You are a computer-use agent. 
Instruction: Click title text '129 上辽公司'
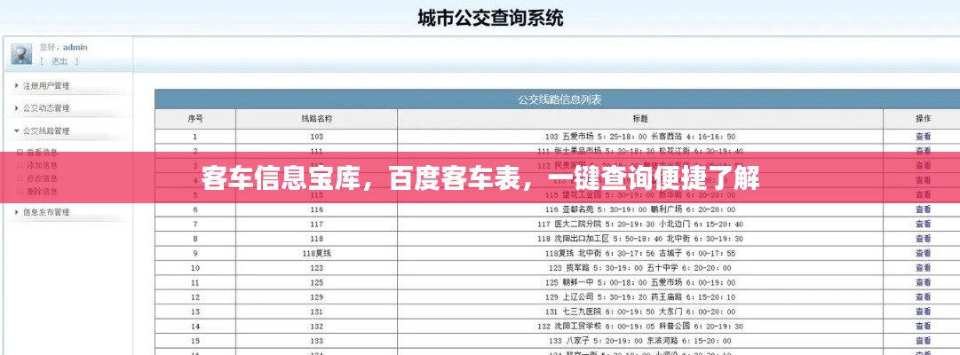click(570, 297)
